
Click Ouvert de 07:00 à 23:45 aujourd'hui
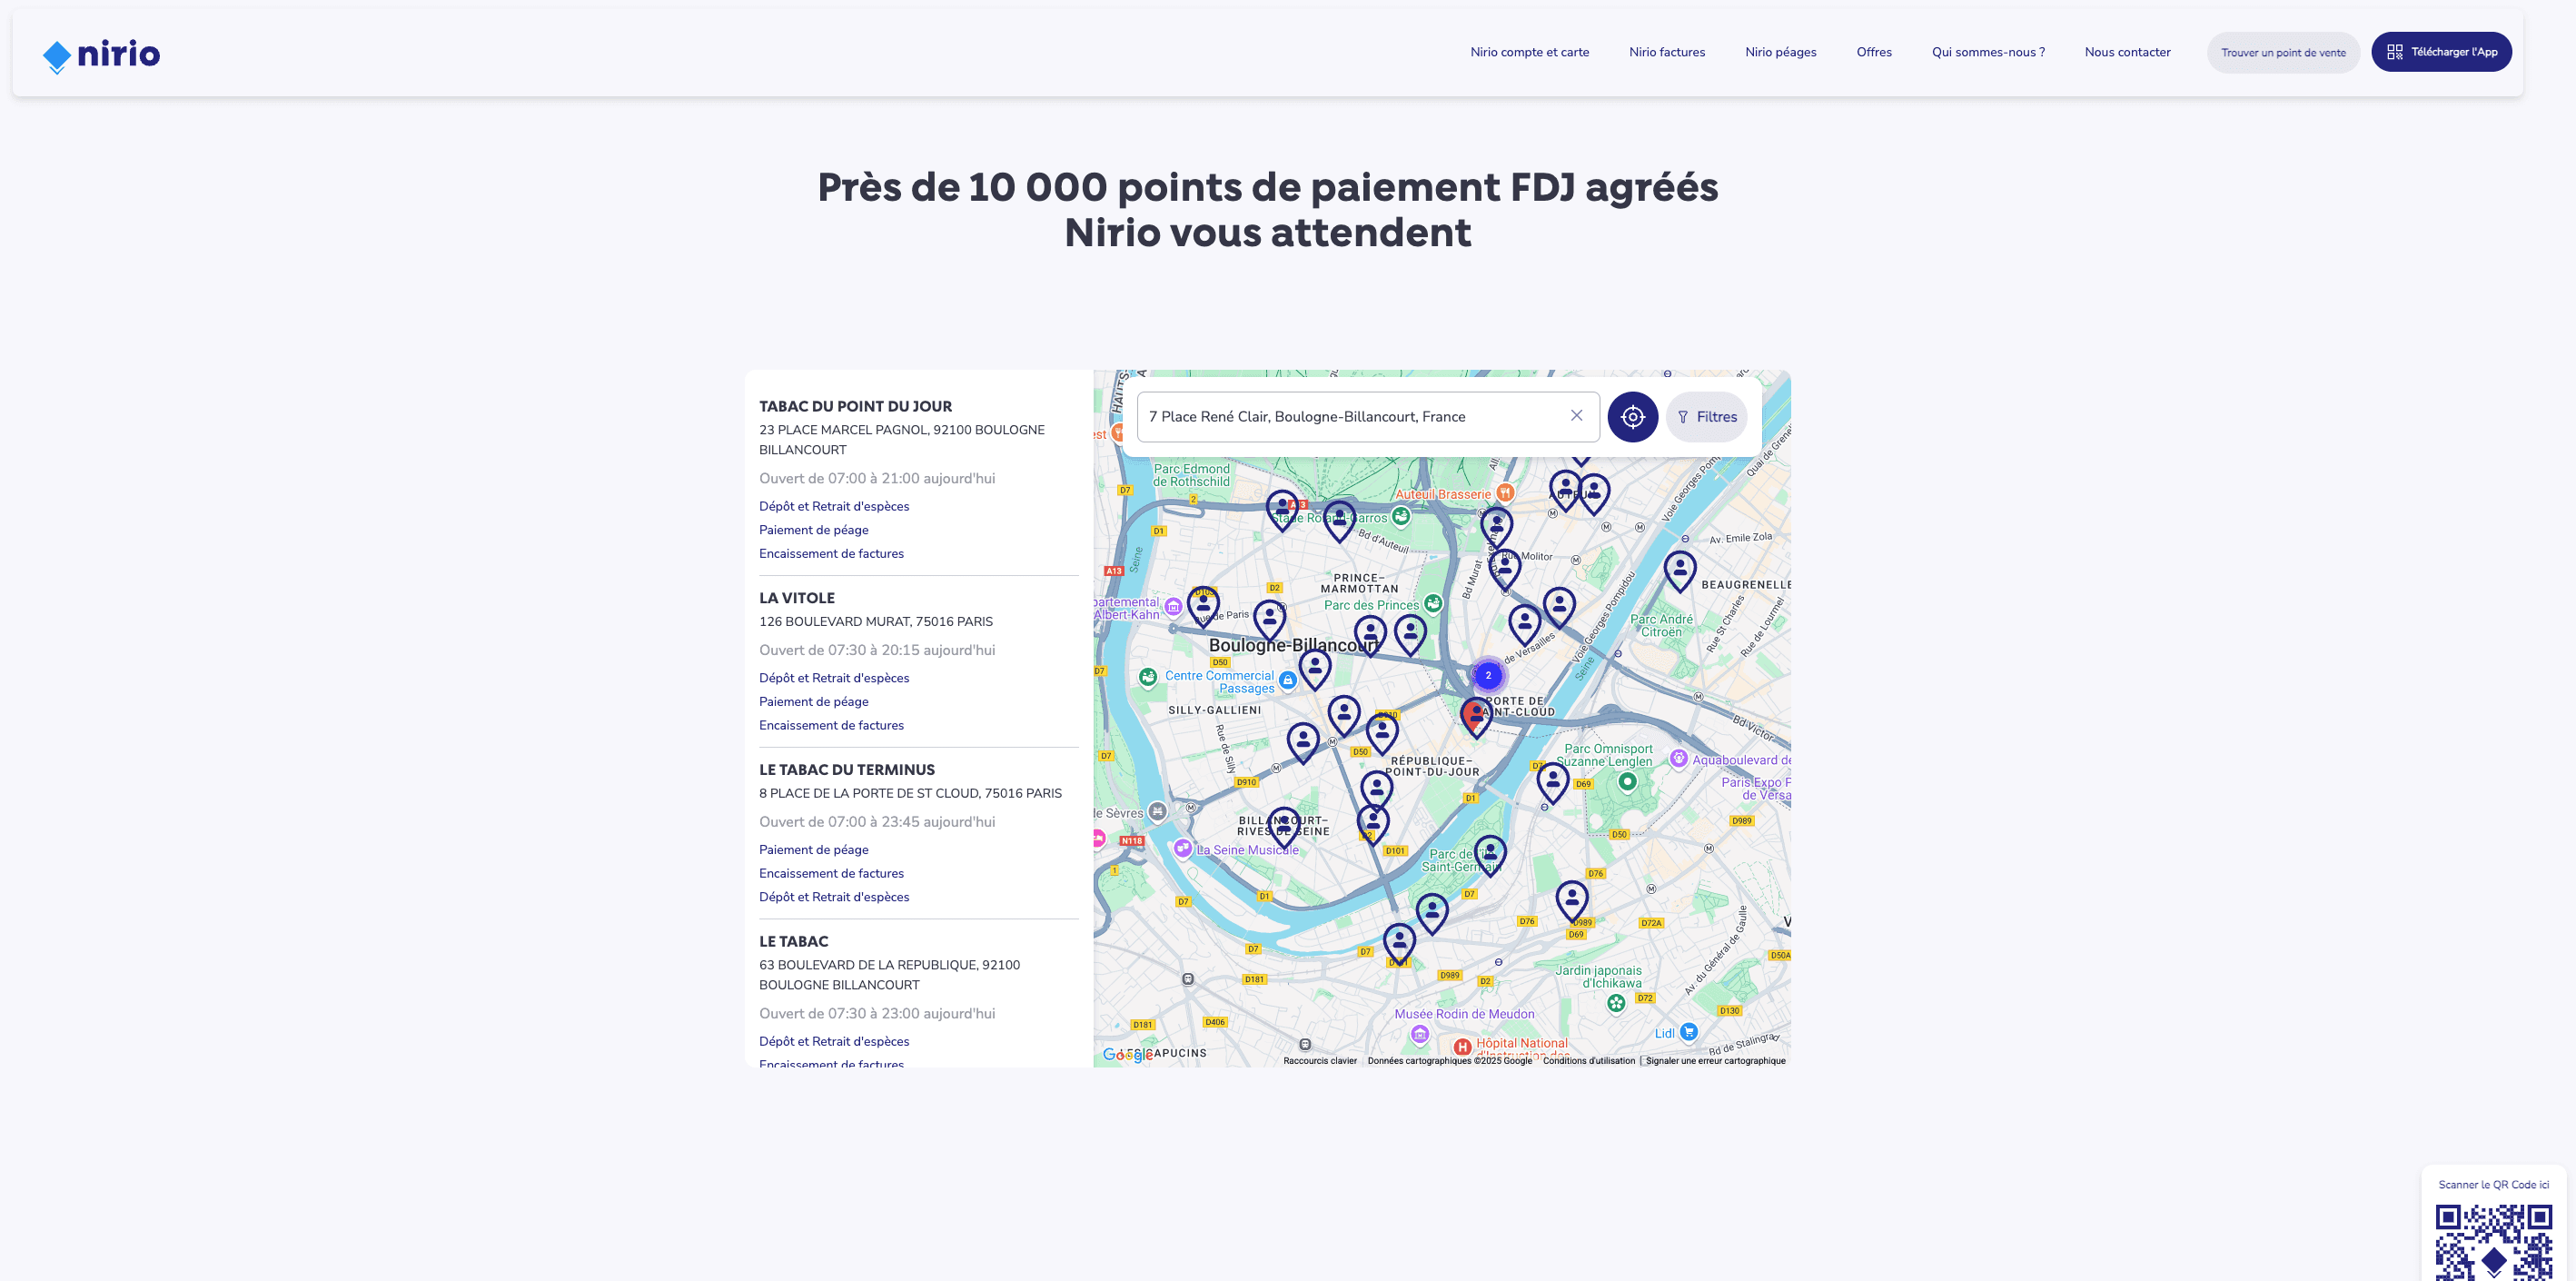pyautogui.click(x=877, y=822)
